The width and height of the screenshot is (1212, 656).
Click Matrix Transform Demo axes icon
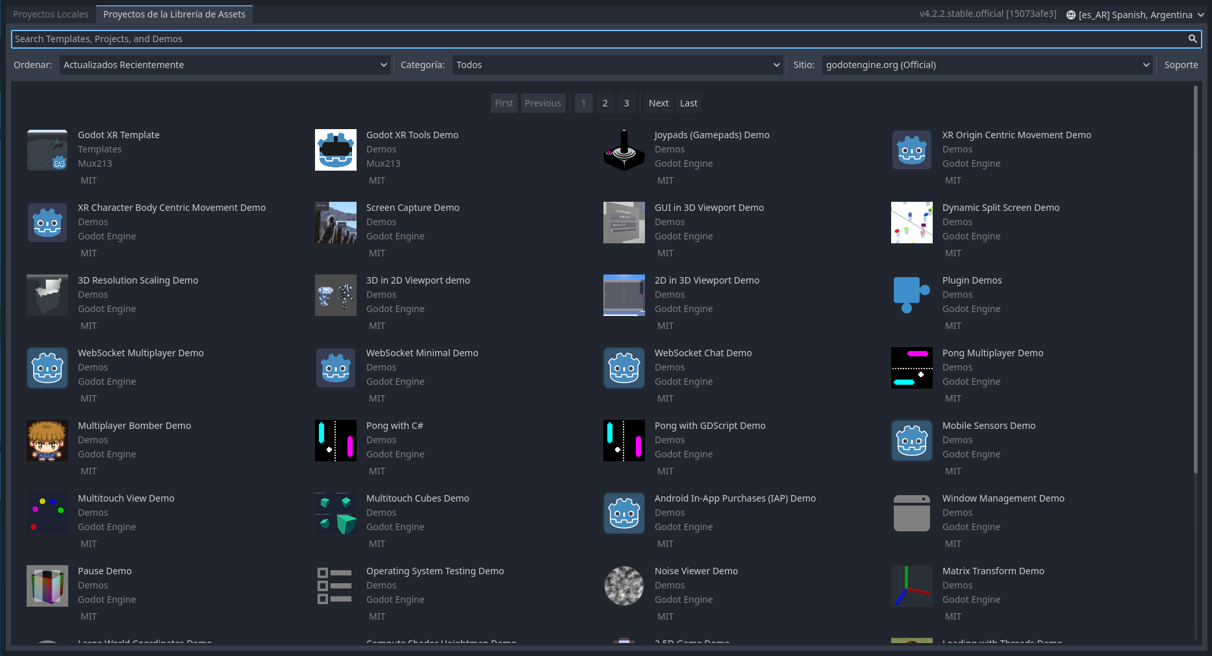(x=912, y=586)
